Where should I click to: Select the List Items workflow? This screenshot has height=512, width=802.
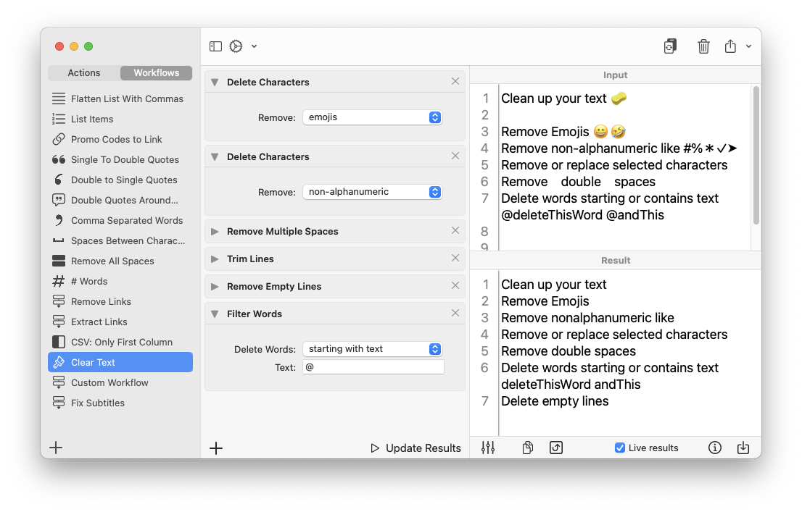click(120, 119)
